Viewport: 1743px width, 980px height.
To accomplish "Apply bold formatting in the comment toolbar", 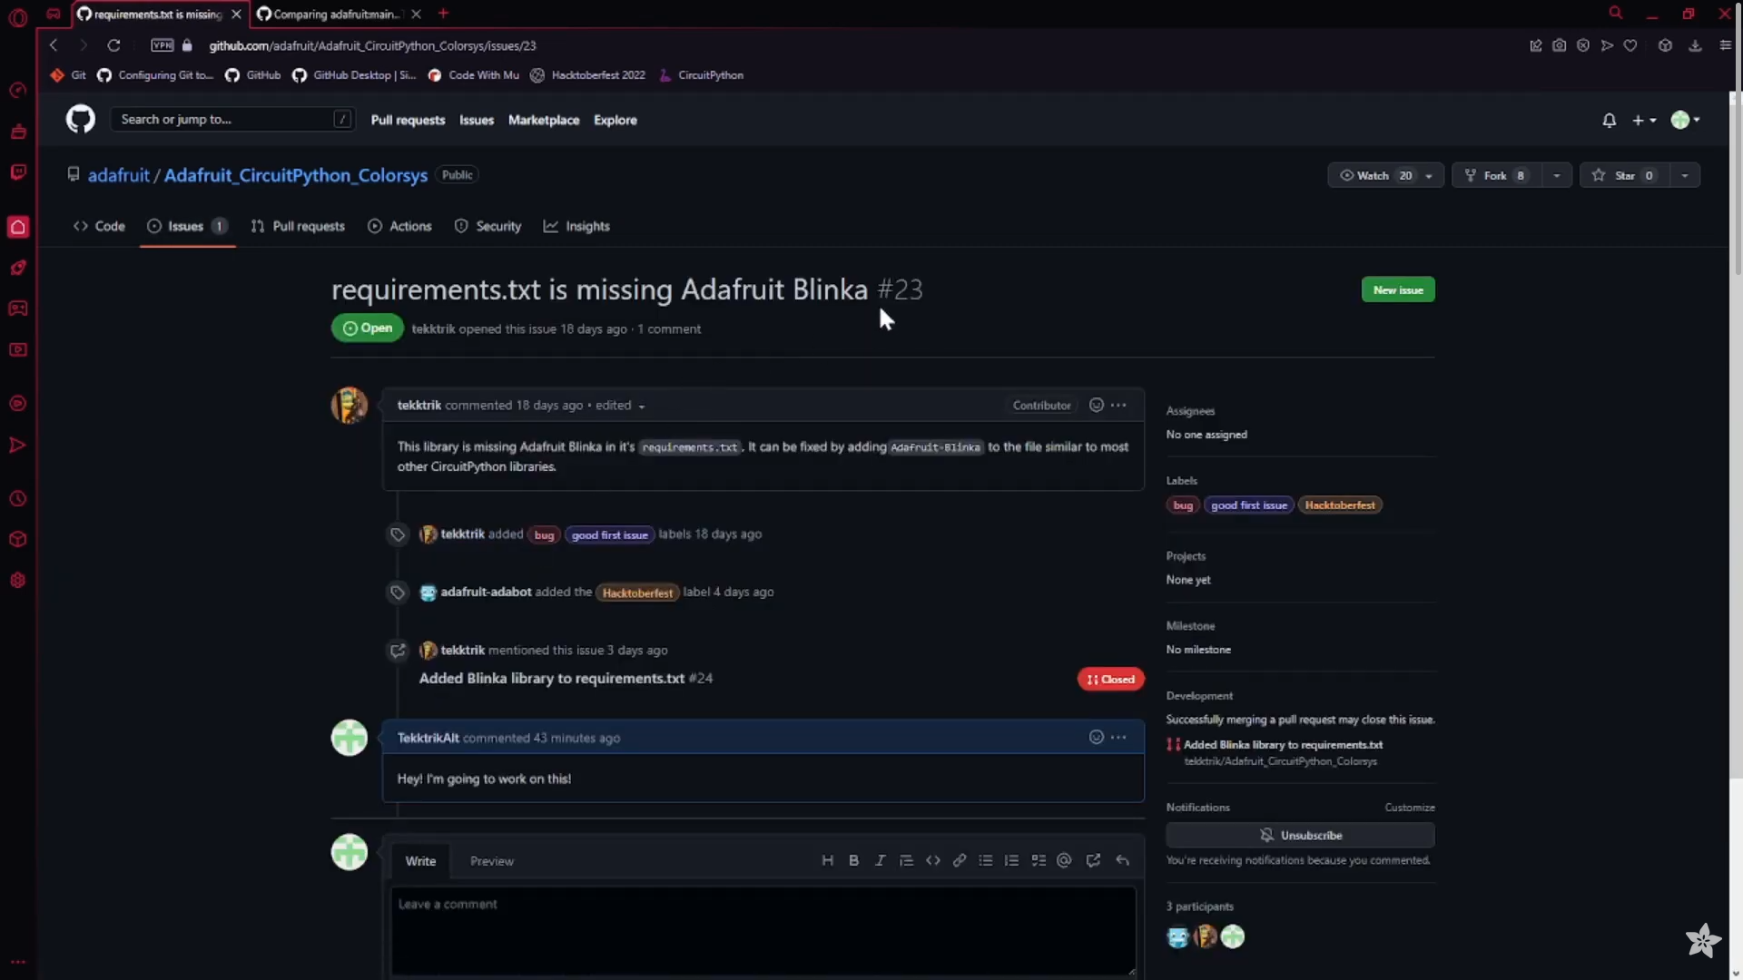I will pos(854,860).
